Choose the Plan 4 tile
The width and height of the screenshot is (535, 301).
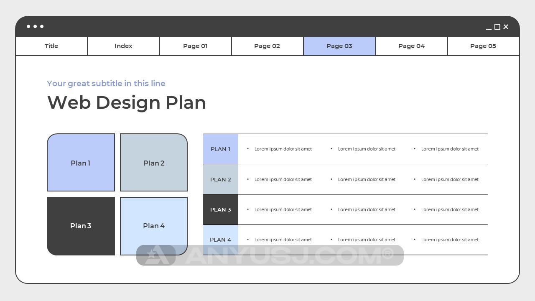[x=154, y=226]
